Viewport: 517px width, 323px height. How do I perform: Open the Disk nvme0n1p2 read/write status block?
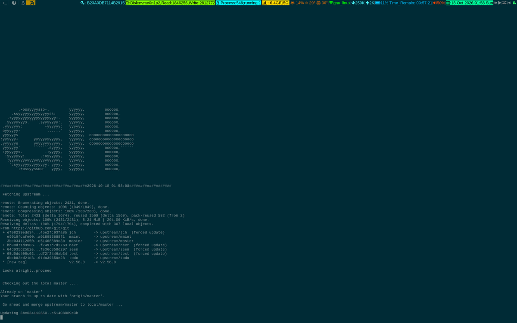[x=170, y=3]
